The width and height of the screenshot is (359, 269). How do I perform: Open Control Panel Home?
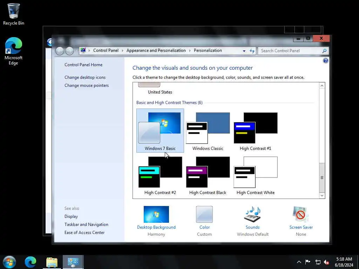coord(83,65)
